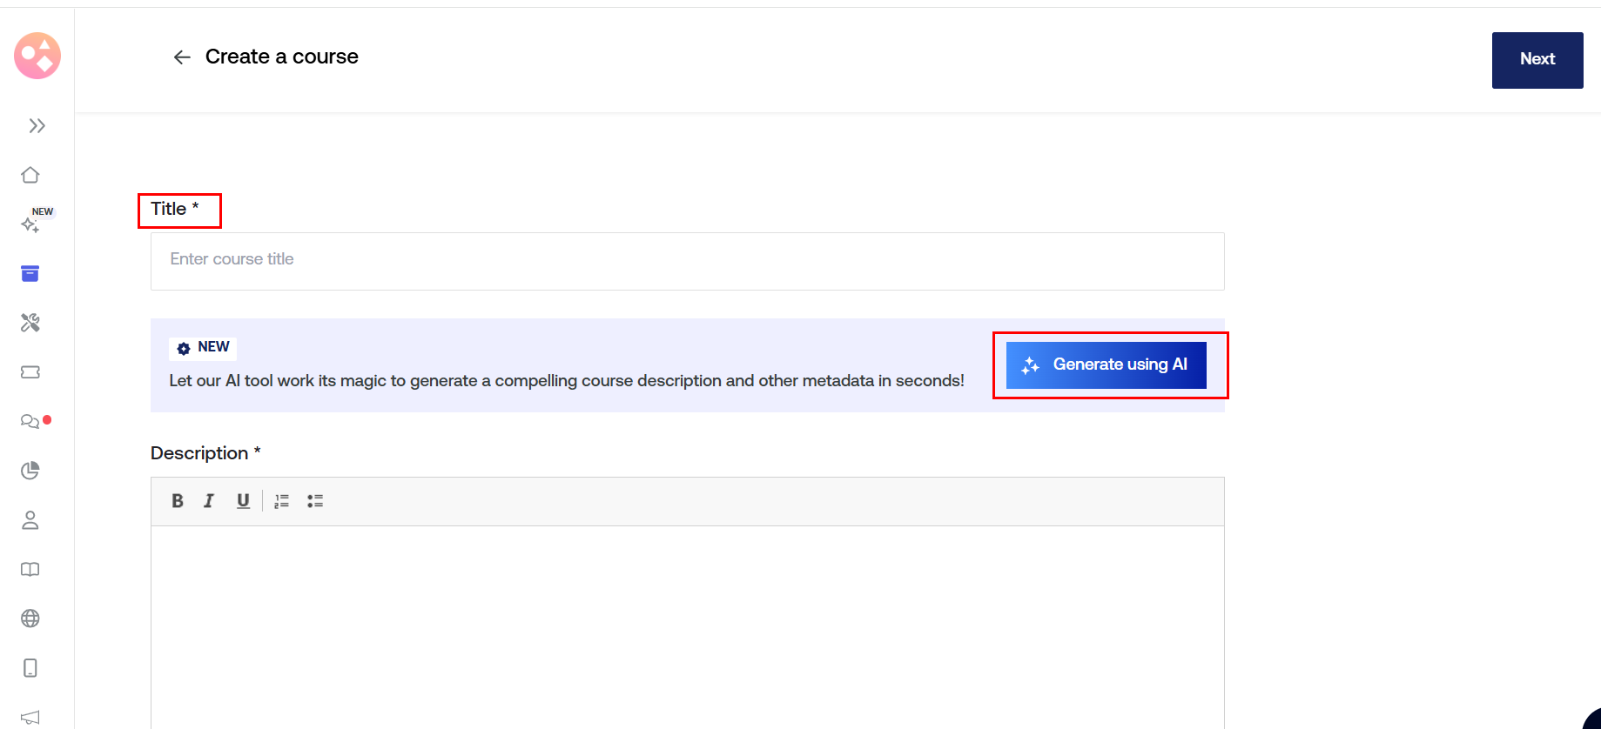Image resolution: width=1601 pixels, height=729 pixels.
Task: Open the user profile icon in sidebar
Action: tap(30, 520)
